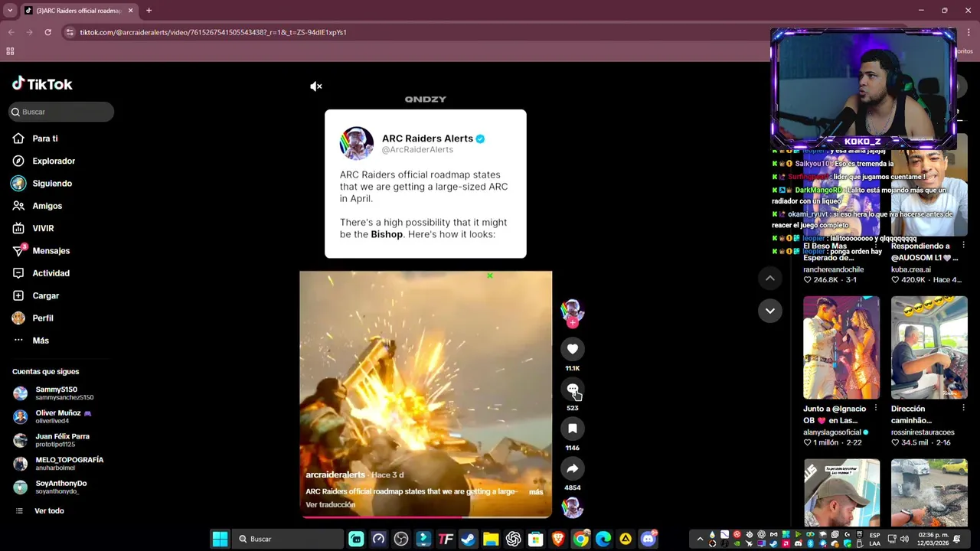Open Junto a @Ignacio video thumbnail

[x=841, y=347]
